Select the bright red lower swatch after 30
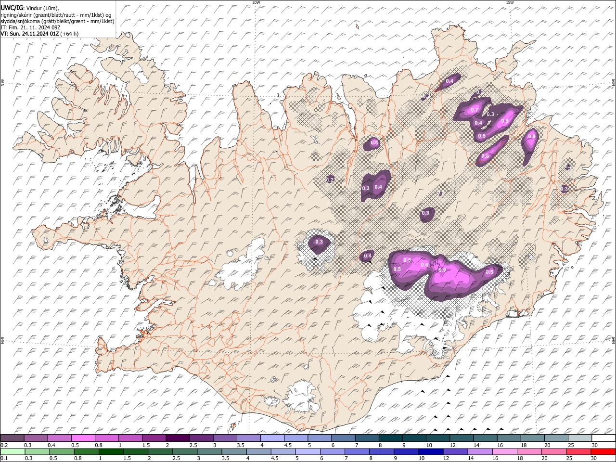The width and height of the screenshot is (616, 462). (603, 451)
